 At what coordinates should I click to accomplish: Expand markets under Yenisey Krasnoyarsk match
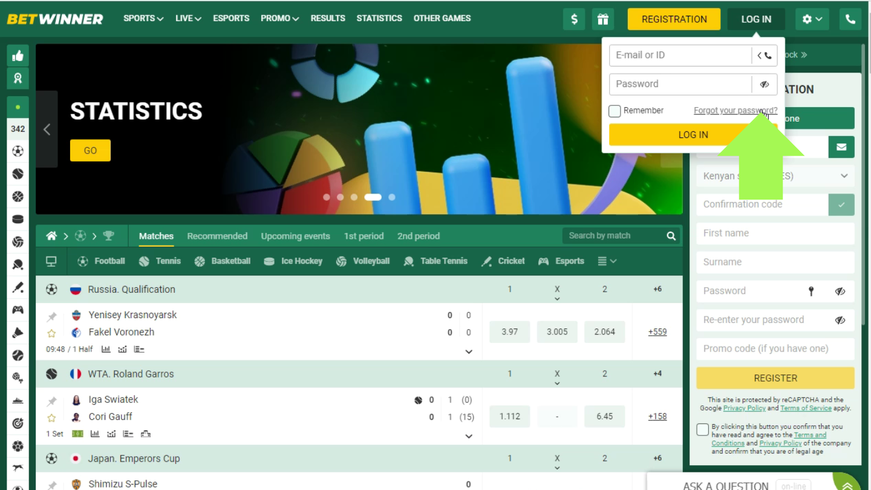(x=468, y=351)
